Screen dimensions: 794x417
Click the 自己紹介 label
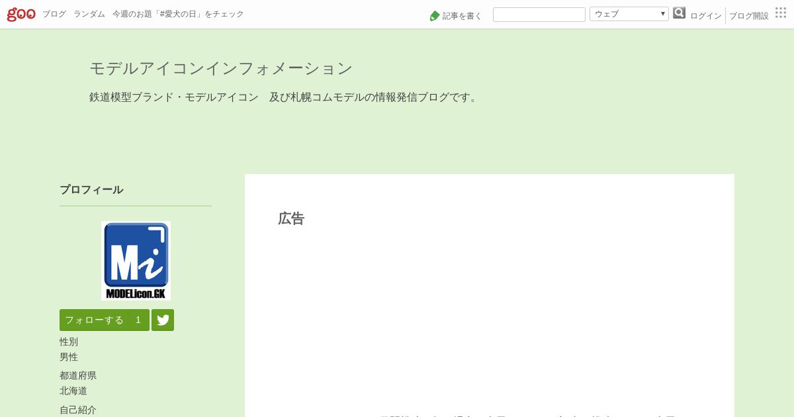(78, 410)
